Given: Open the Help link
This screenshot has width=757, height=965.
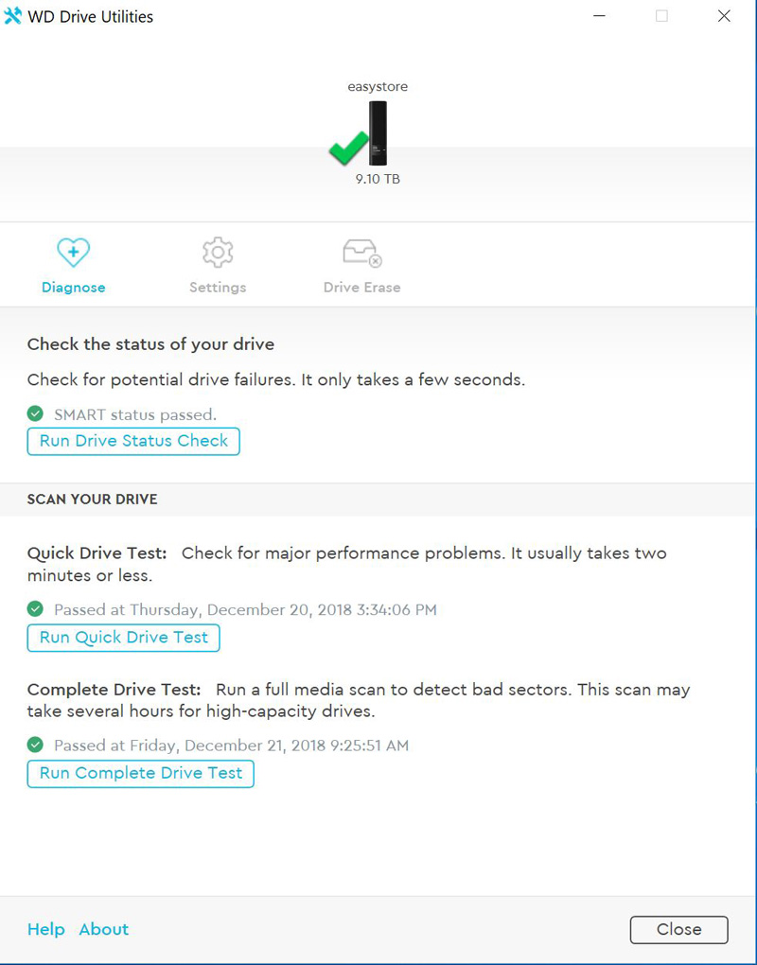Looking at the screenshot, I should [x=46, y=929].
